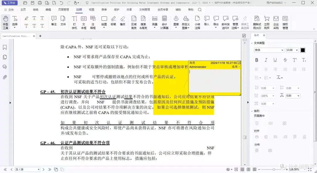317x173 pixels.
Task: Click the Select tool (选择)
Action: click(15, 22)
